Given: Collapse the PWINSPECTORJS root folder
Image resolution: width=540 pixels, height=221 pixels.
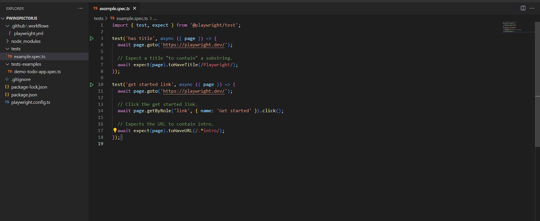Looking at the screenshot, I should (3, 19).
